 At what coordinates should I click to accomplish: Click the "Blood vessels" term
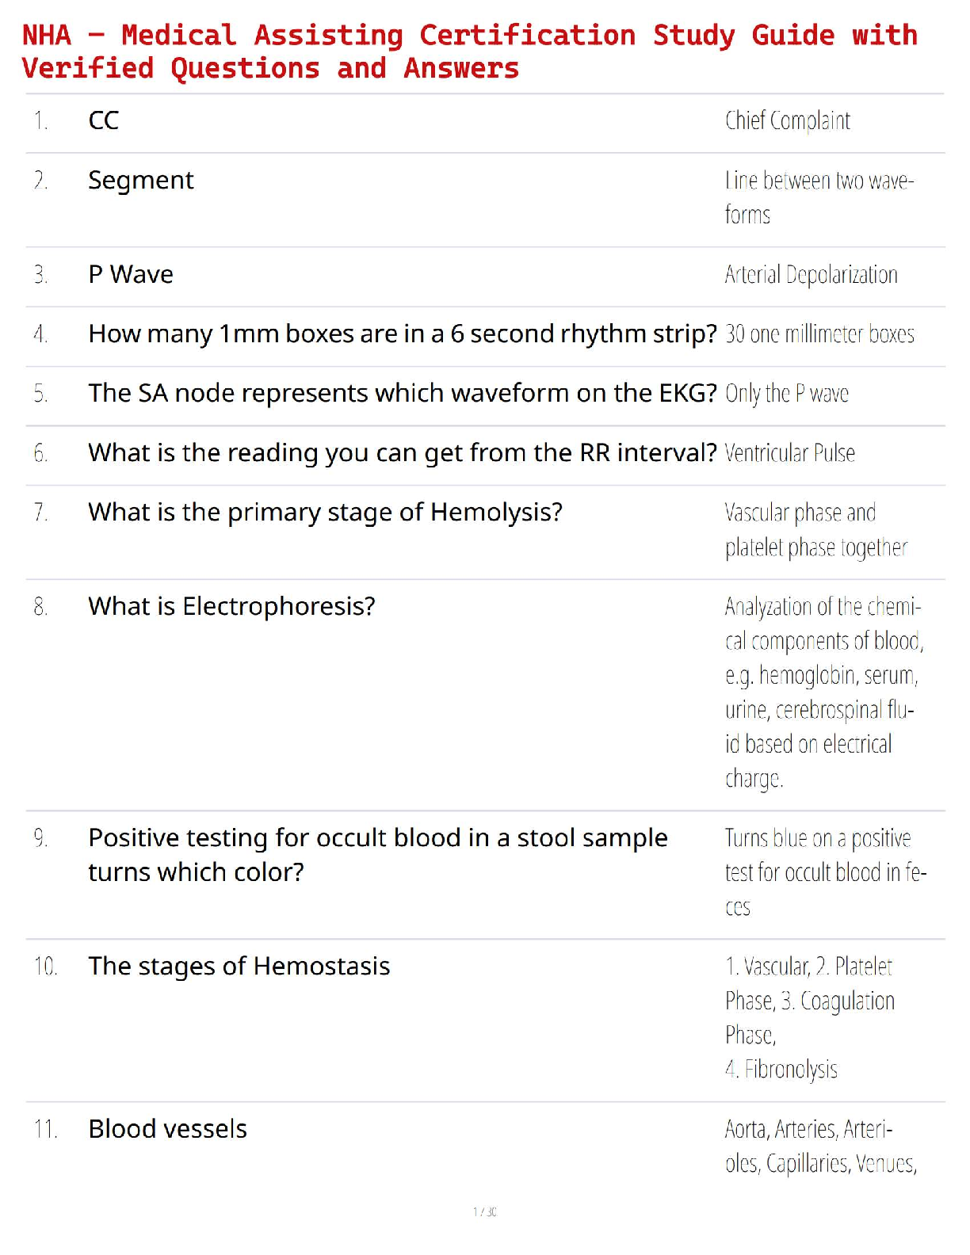tap(167, 1129)
